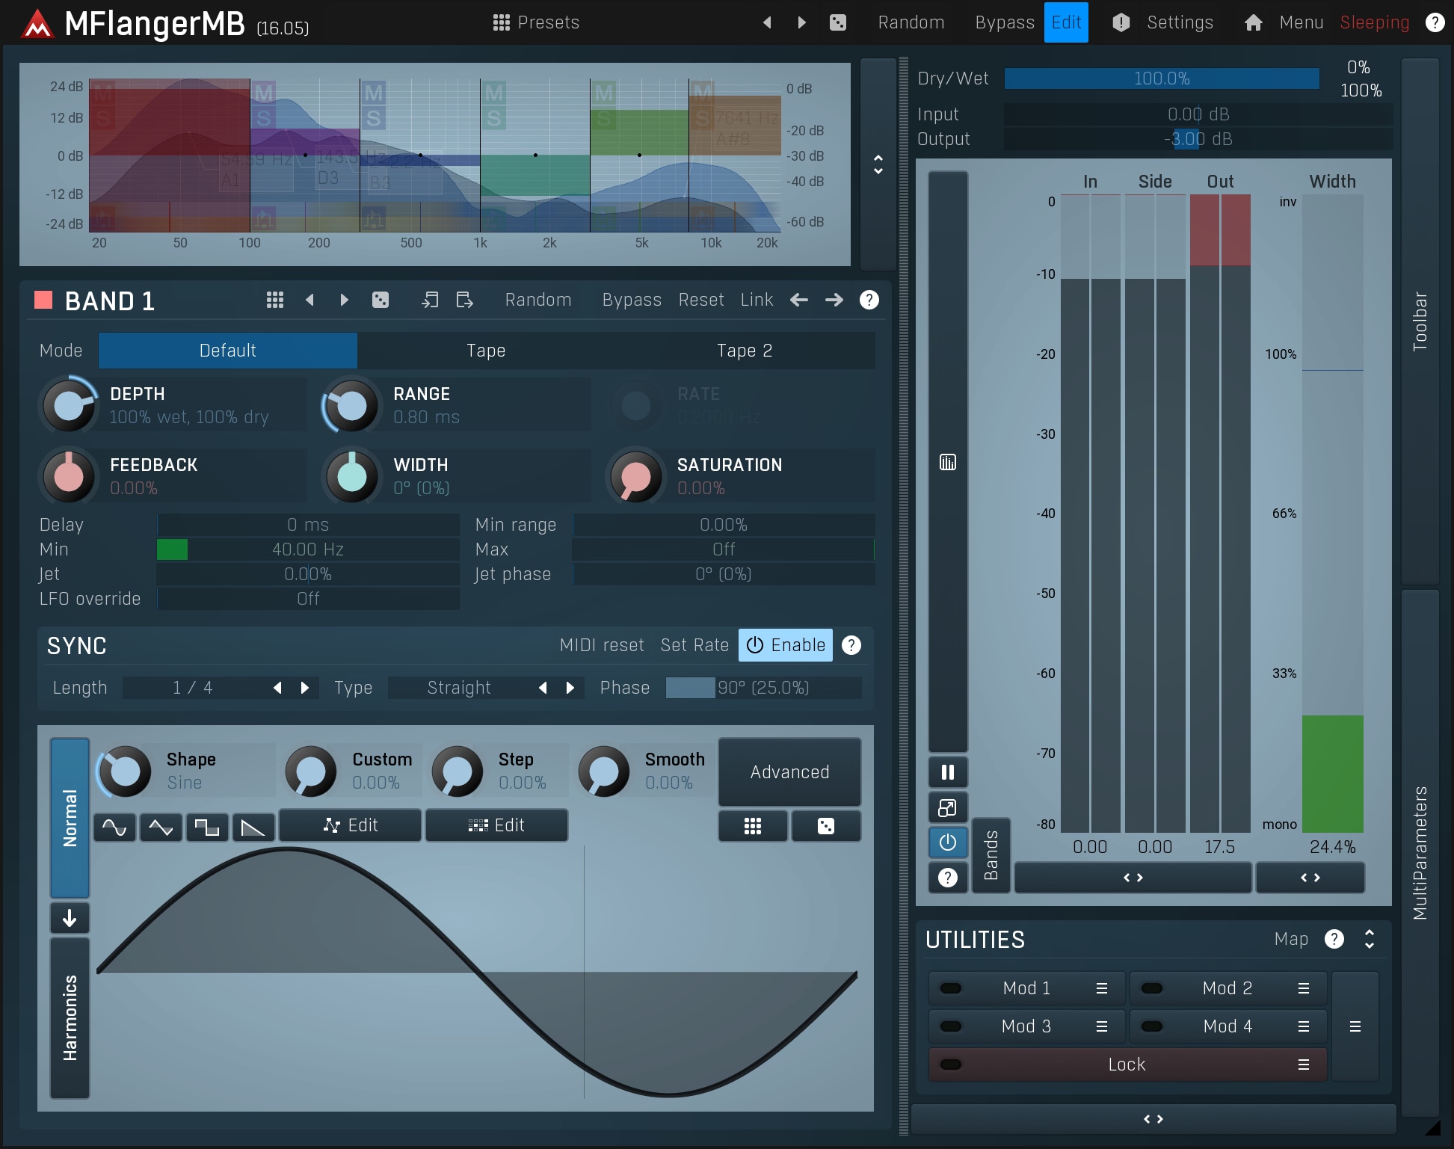Toggle Band 1 Bypass
The image size is (1454, 1149).
click(x=632, y=300)
